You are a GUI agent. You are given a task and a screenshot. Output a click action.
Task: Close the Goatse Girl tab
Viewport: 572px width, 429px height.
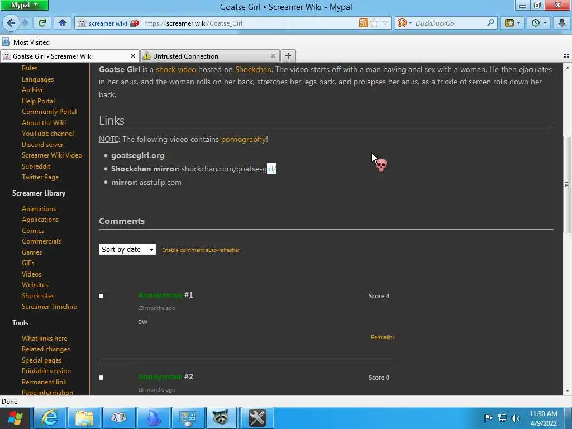click(x=133, y=56)
